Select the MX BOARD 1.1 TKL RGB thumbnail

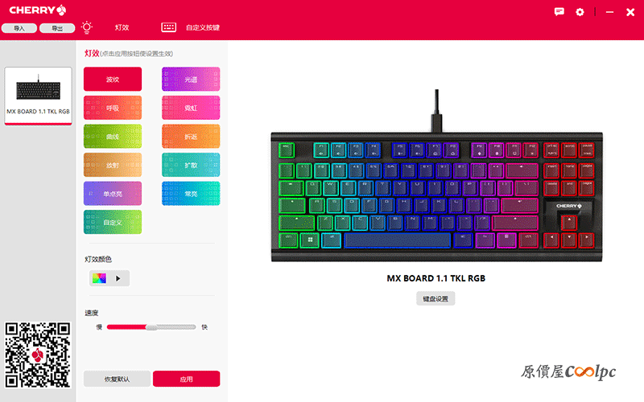(x=38, y=96)
